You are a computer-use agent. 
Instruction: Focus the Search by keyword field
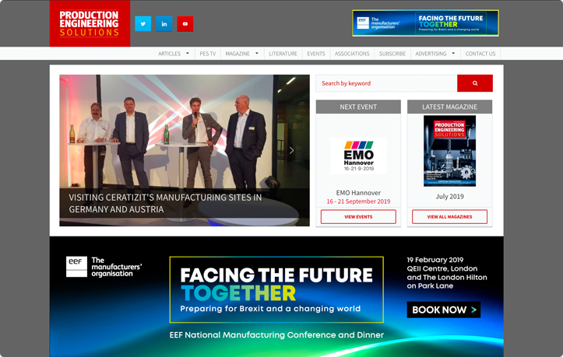(x=386, y=83)
